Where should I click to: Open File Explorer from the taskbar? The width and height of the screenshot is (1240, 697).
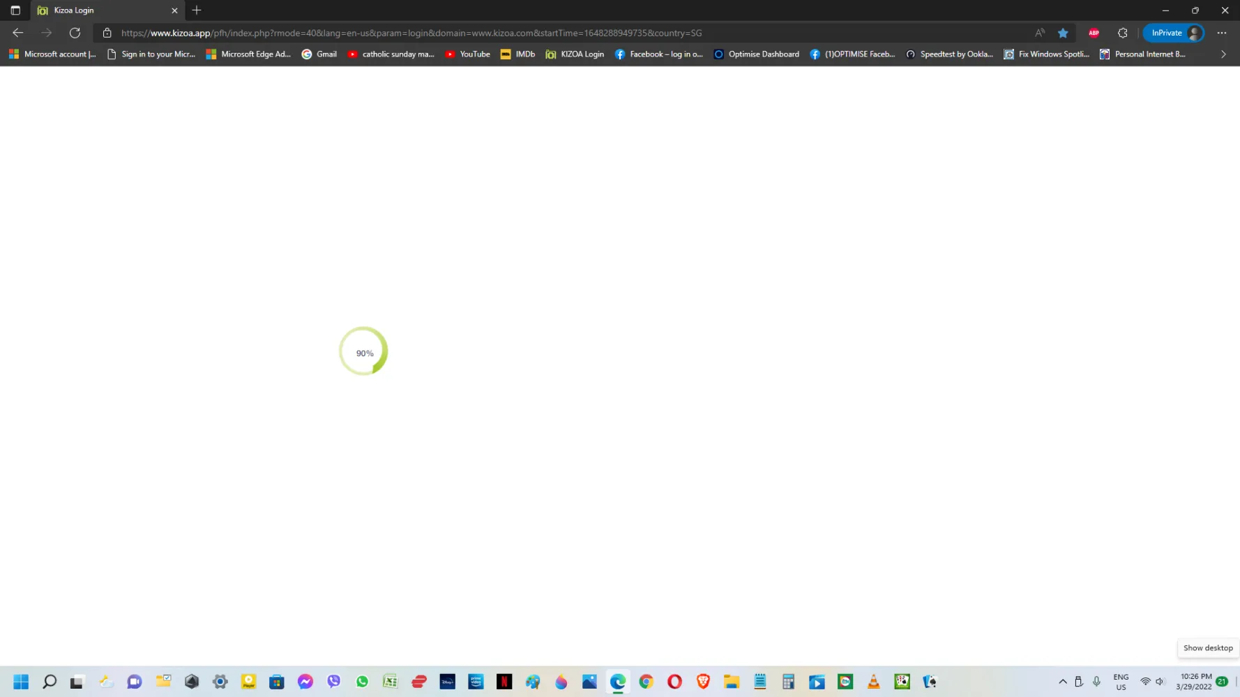(732, 682)
